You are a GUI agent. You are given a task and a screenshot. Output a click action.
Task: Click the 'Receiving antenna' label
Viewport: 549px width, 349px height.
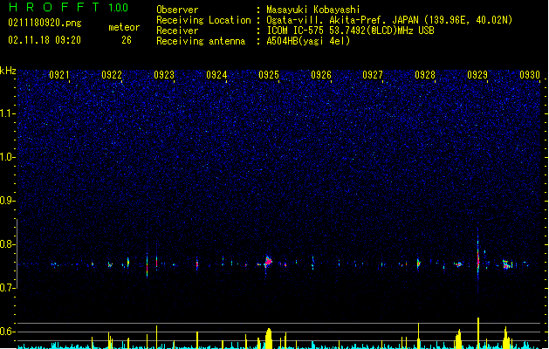pos(201,41)
